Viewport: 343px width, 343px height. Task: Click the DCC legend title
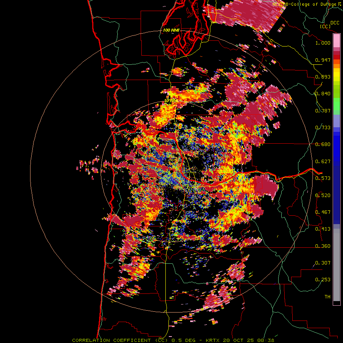pos(335,23)
